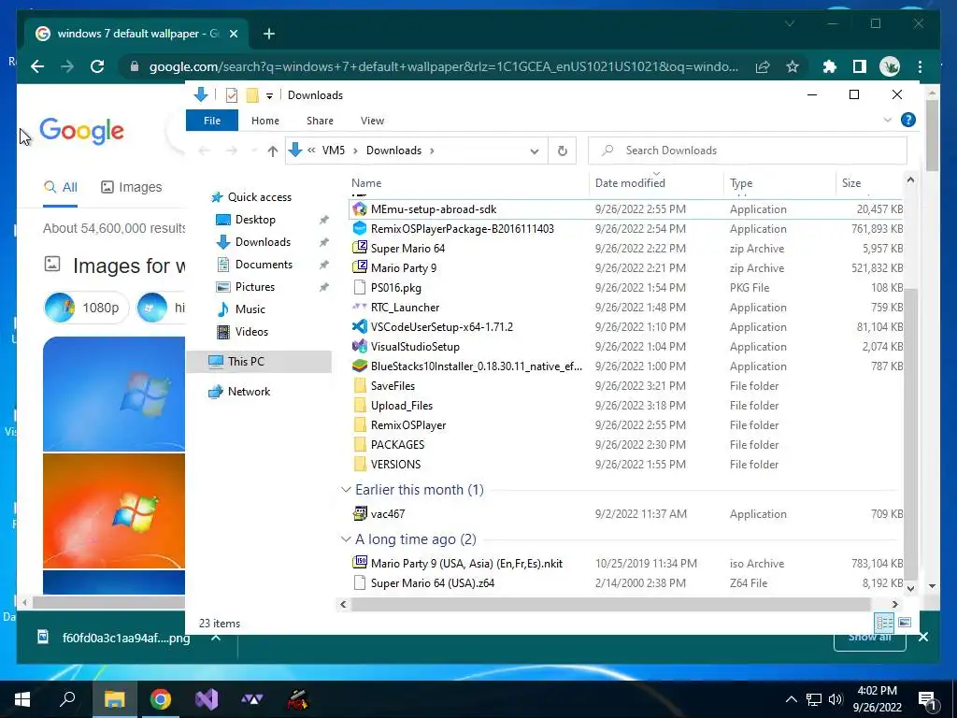
Task: Open the File ribbon tab
Action: [212, 121]
